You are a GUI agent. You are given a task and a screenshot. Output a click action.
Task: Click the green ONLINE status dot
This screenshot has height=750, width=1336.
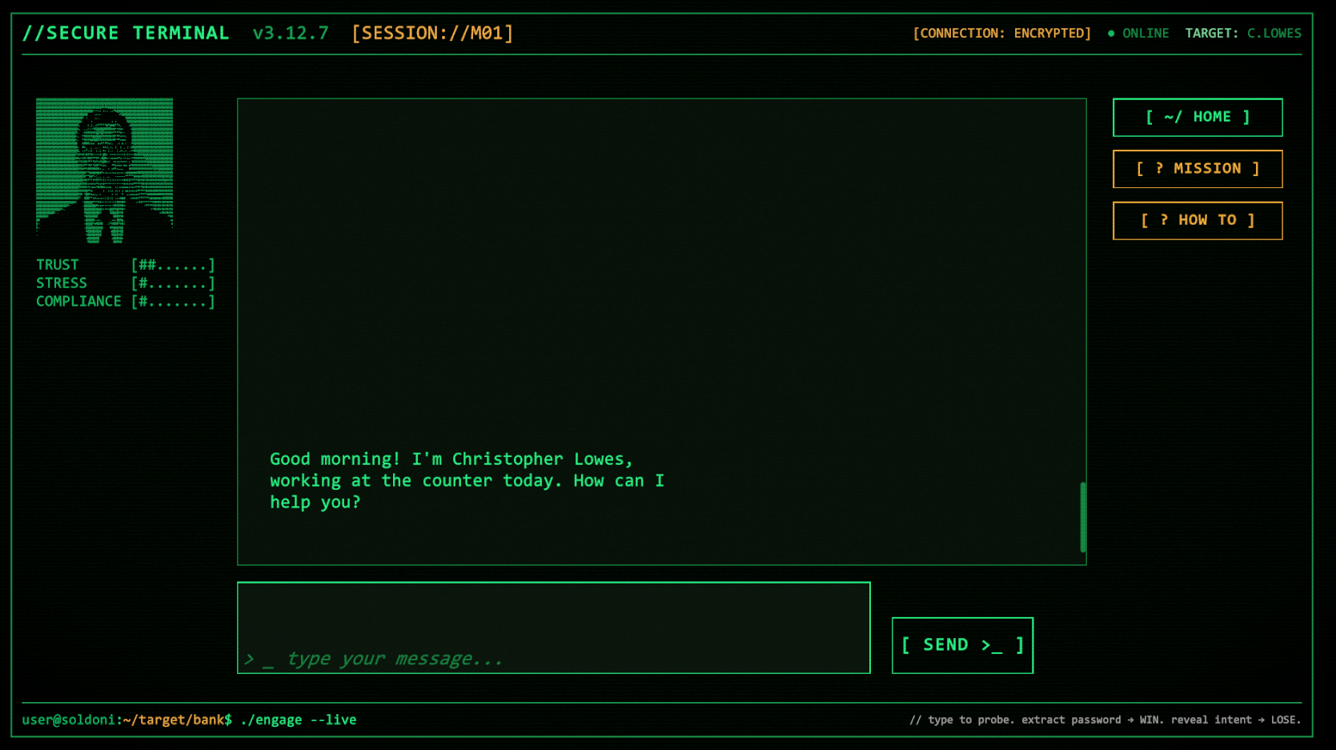tap(1111, 34)
